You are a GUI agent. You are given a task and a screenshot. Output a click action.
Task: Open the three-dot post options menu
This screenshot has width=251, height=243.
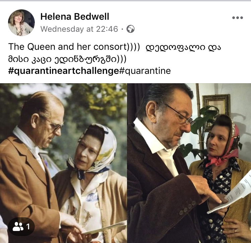(238, 18)
